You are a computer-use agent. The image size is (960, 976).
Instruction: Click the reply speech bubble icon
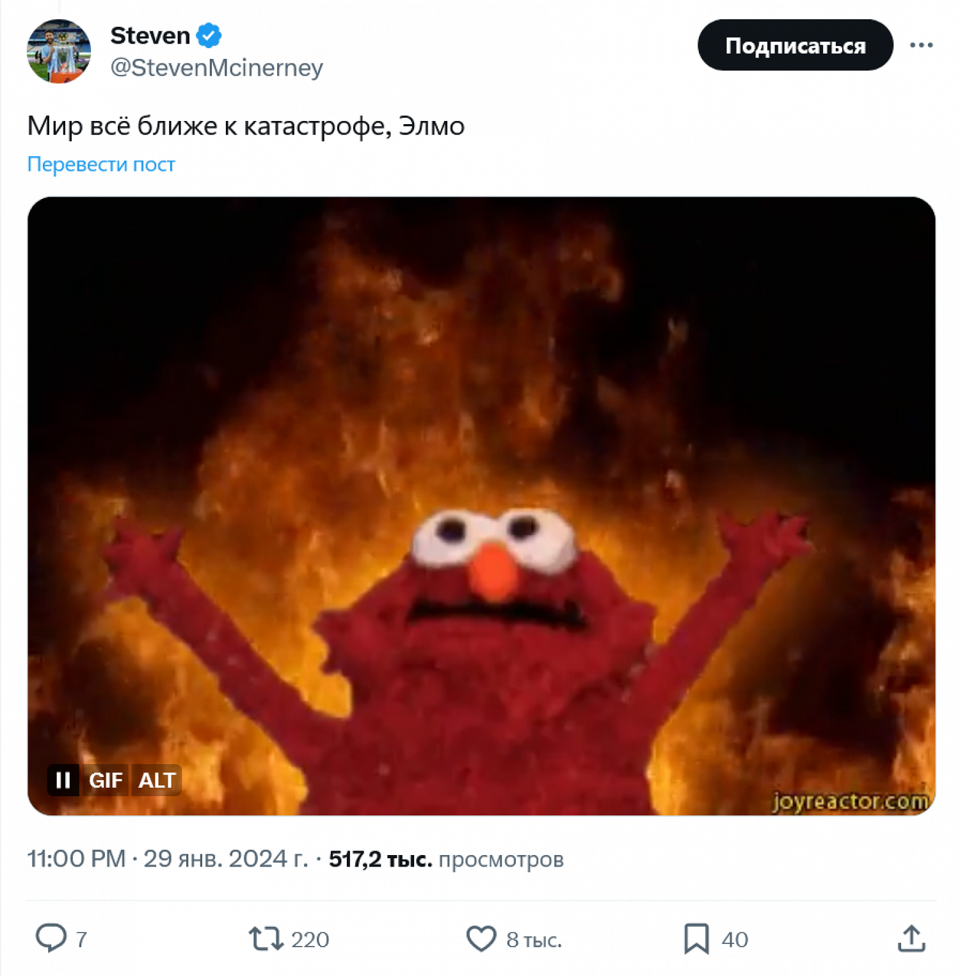coord(51,938)
